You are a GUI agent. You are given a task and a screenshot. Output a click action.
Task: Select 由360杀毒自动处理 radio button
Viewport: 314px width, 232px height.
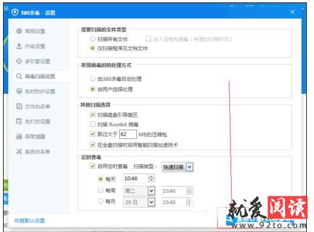tap(93, 79)
